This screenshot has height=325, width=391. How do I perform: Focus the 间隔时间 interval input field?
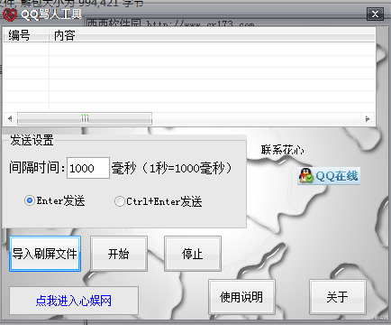point(88,168)
